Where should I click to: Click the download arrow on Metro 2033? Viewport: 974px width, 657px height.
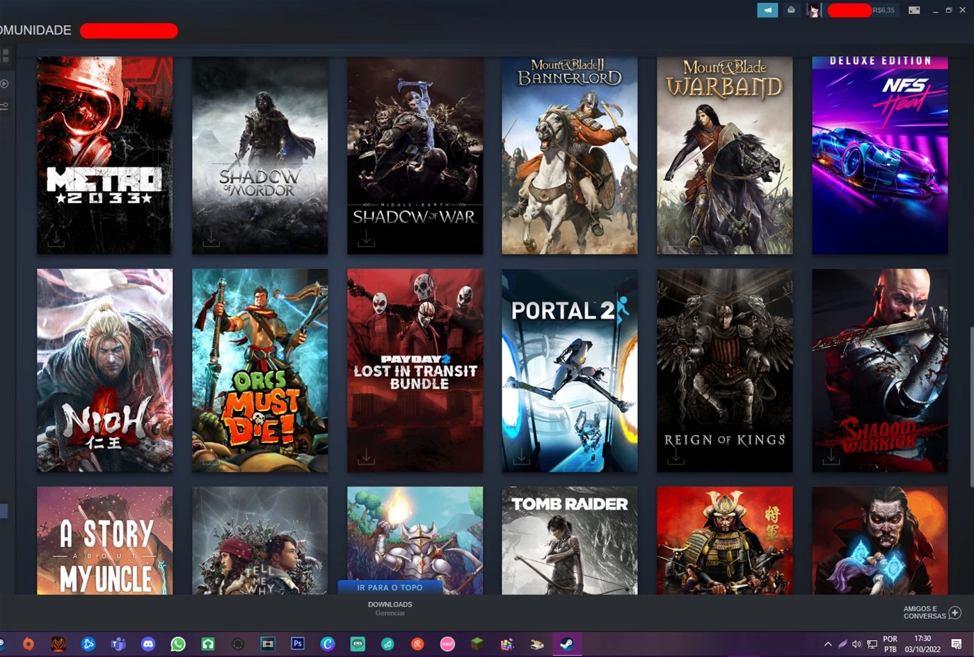coord(56,238)
